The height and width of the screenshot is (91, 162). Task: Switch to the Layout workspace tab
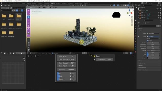coord(24,3)
